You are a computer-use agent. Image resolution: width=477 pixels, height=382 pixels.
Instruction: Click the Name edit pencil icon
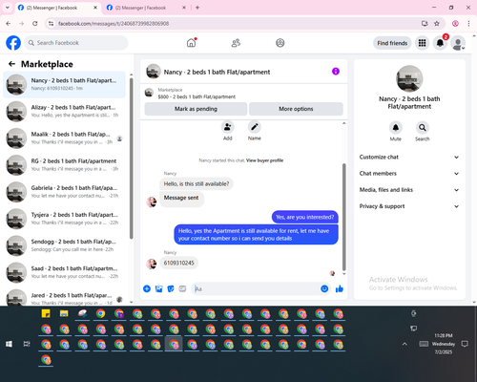(255, 127)
